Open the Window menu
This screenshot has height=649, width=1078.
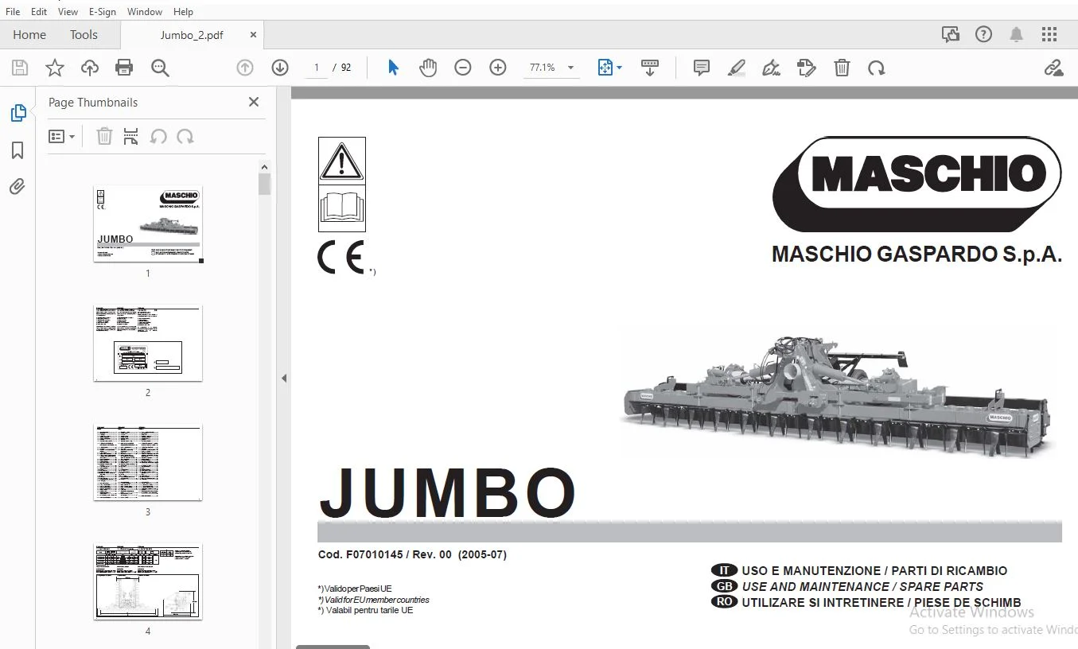(145, 12)
